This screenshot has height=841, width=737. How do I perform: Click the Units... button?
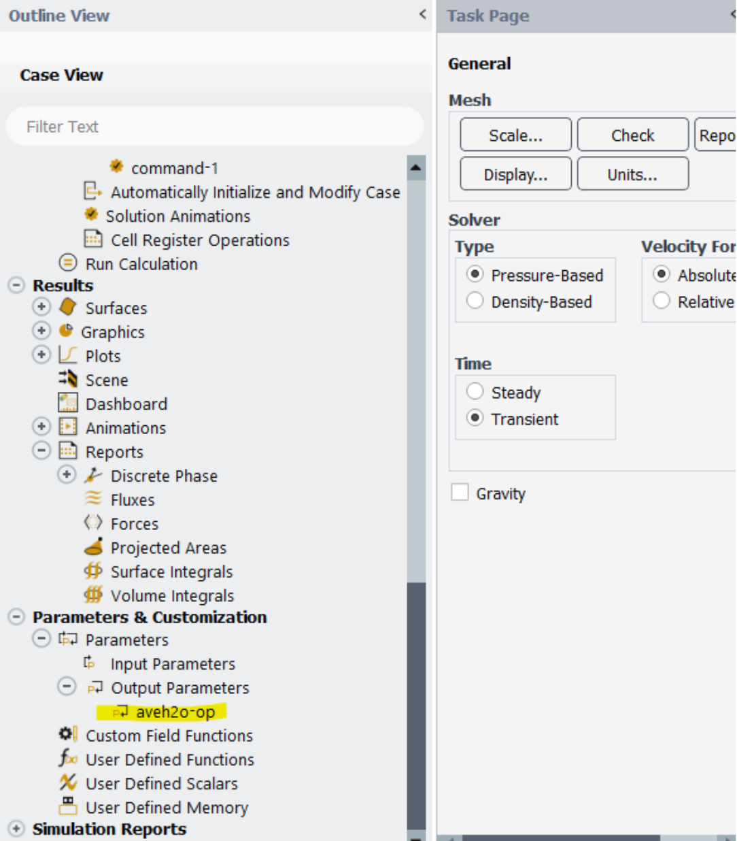632,174
